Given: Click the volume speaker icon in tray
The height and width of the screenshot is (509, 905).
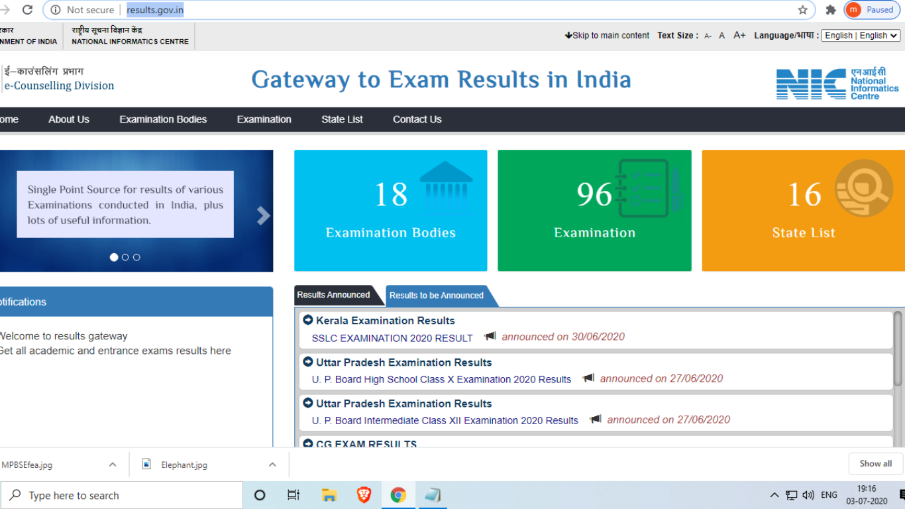Looking at the screenshot, I should tap(808, 495).
